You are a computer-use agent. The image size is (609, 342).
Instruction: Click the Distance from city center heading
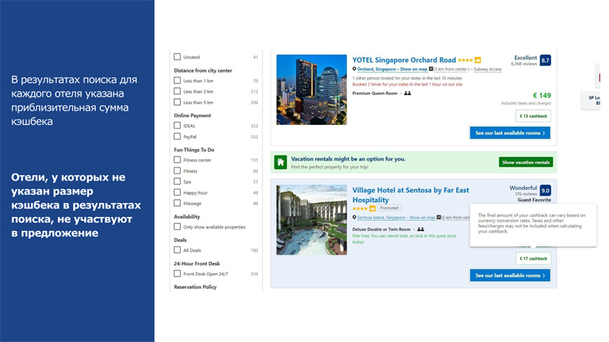203,70
